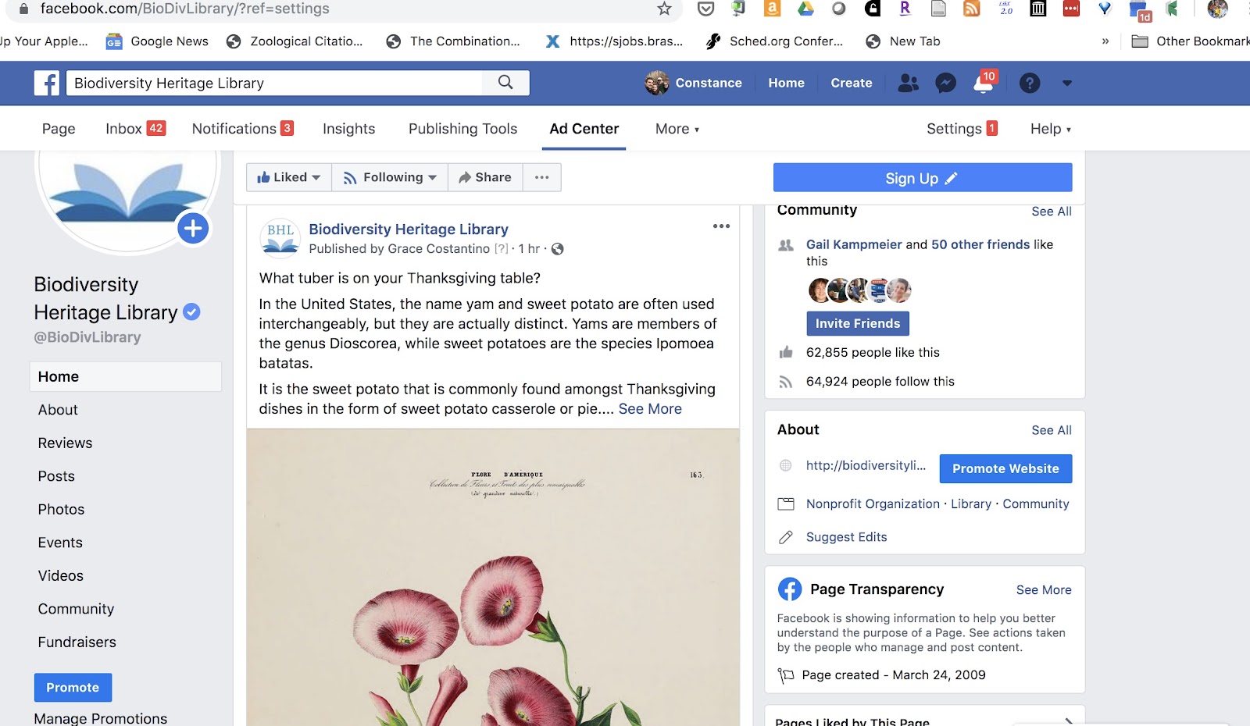The image size is (1250, 726).
Task: Open the Settings tab
Action: [962, 129]
